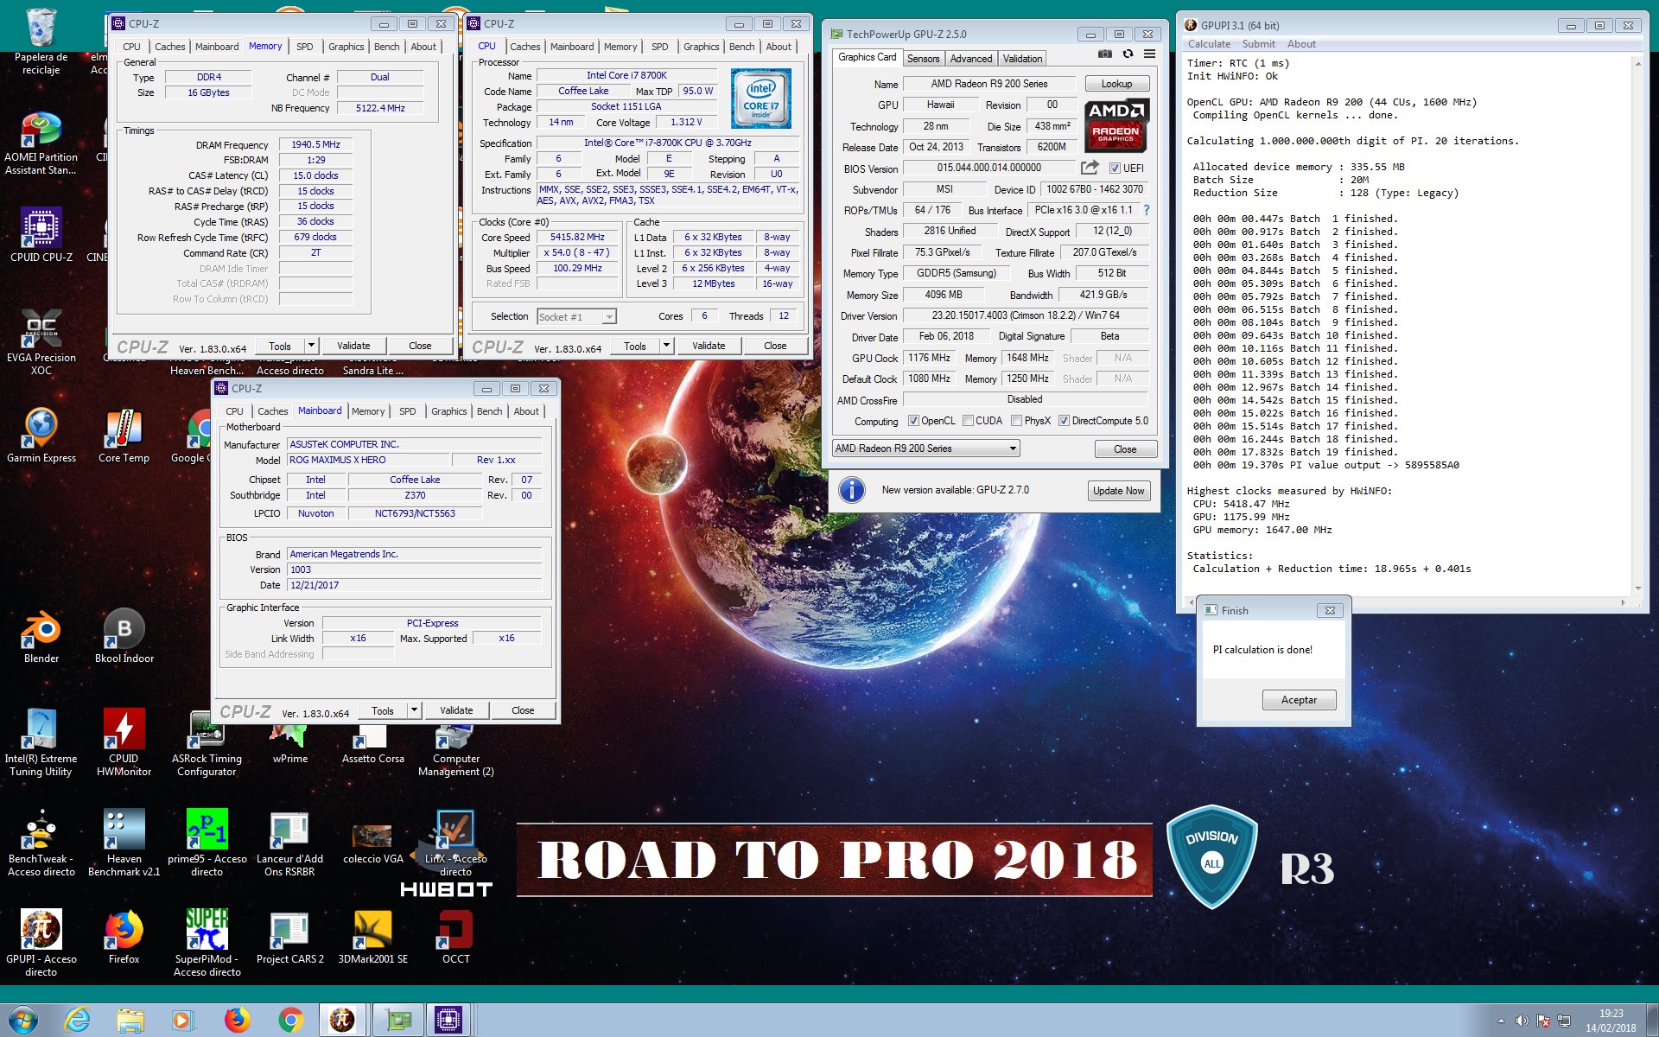Click GPUPI output horizontal scrollbar

(1407, 602)
